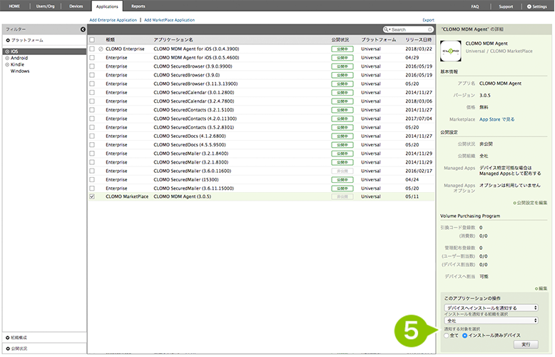The height and width of the screenshot is (357, 555).
Task: Sort by プラットフォーム column header
Action: click(378, 40)
